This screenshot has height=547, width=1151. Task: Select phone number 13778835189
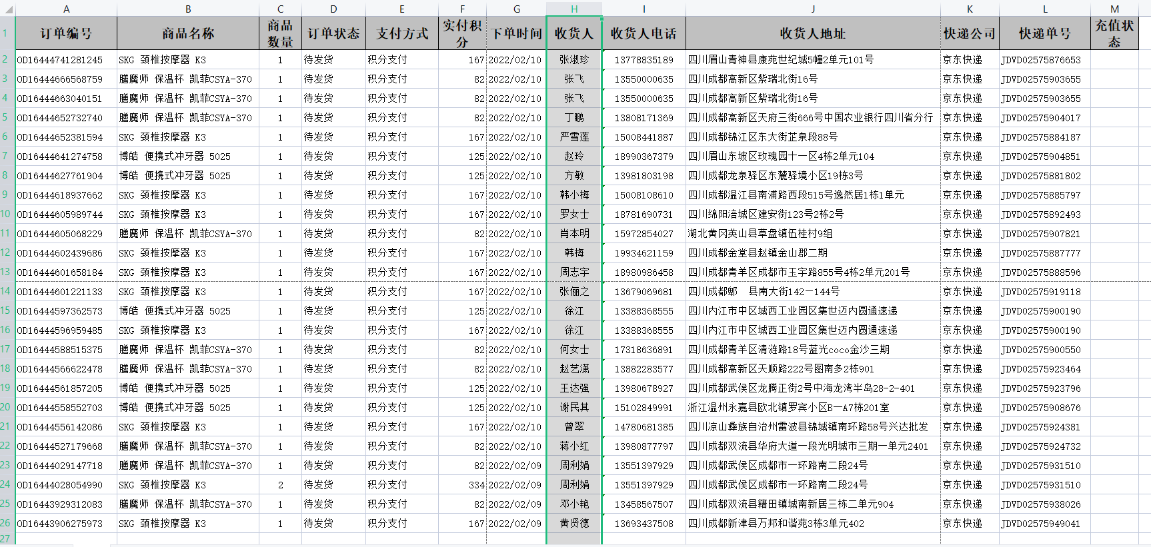(x=644, y=60)
